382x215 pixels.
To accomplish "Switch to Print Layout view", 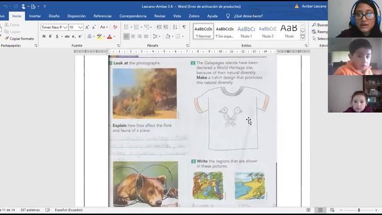I will pyautogui.click(x=320, y=210).
